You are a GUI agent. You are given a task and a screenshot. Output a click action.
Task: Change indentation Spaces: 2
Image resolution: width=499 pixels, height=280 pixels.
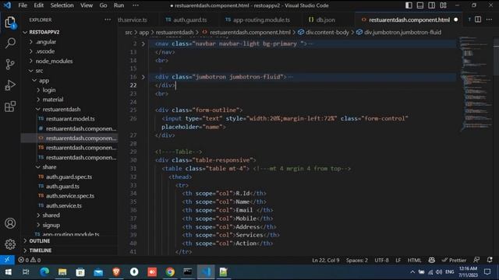[x=357, y=260]
